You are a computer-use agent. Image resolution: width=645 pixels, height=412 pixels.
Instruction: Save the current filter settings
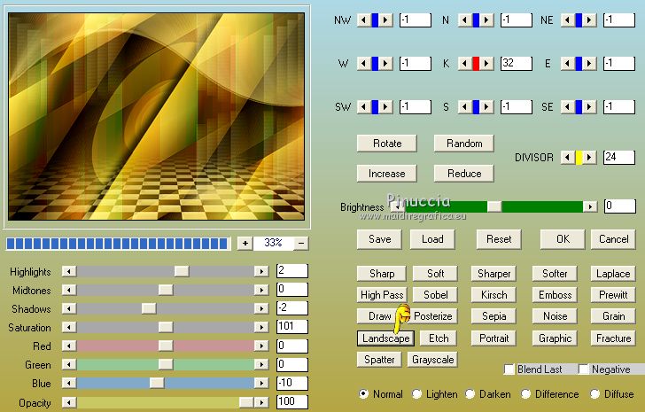pos(379,239)
